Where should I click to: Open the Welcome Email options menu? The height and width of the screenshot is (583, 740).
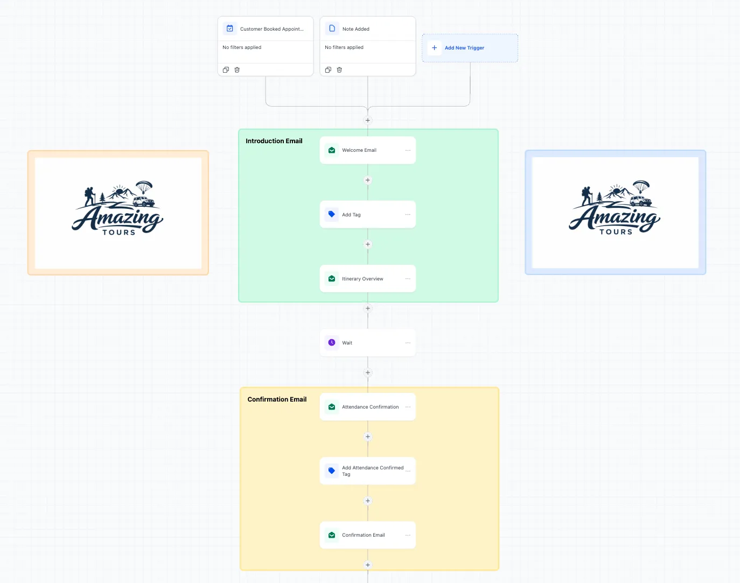408,150
